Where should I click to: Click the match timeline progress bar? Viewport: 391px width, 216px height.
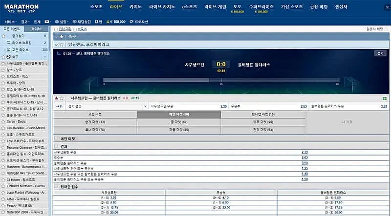point(221,80)
